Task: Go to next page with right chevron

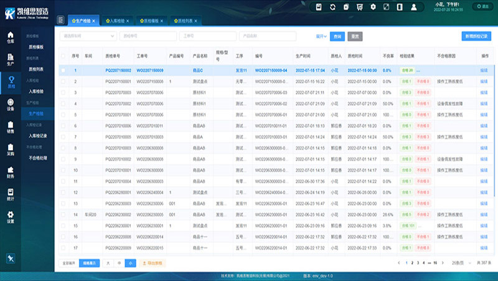Action: (443, 263)
